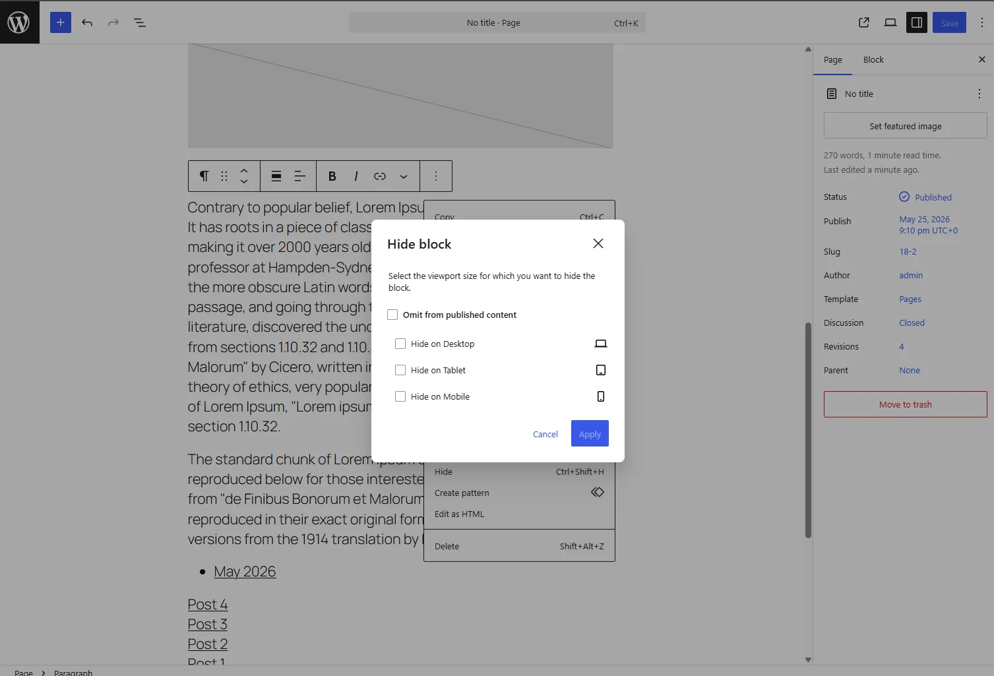Check Omit from published content

(x=392, y=315)
